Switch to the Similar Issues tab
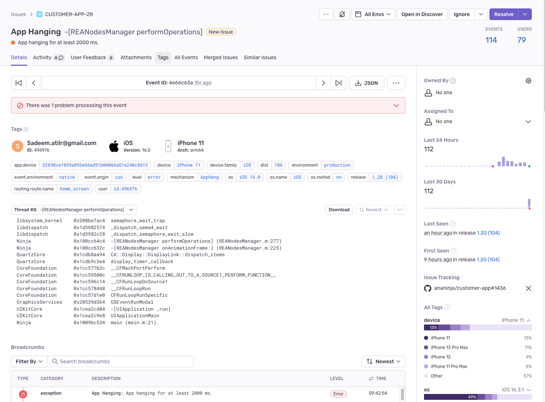 260,57
